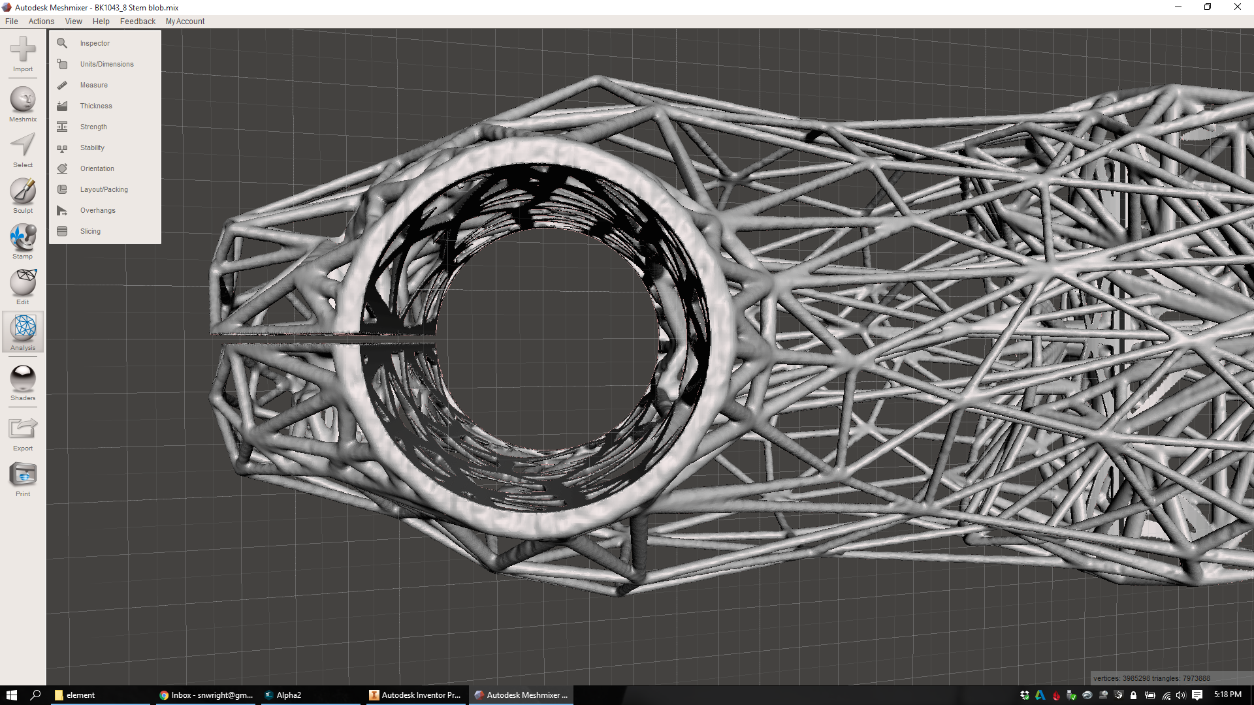Open the View menu

(73, 22)
